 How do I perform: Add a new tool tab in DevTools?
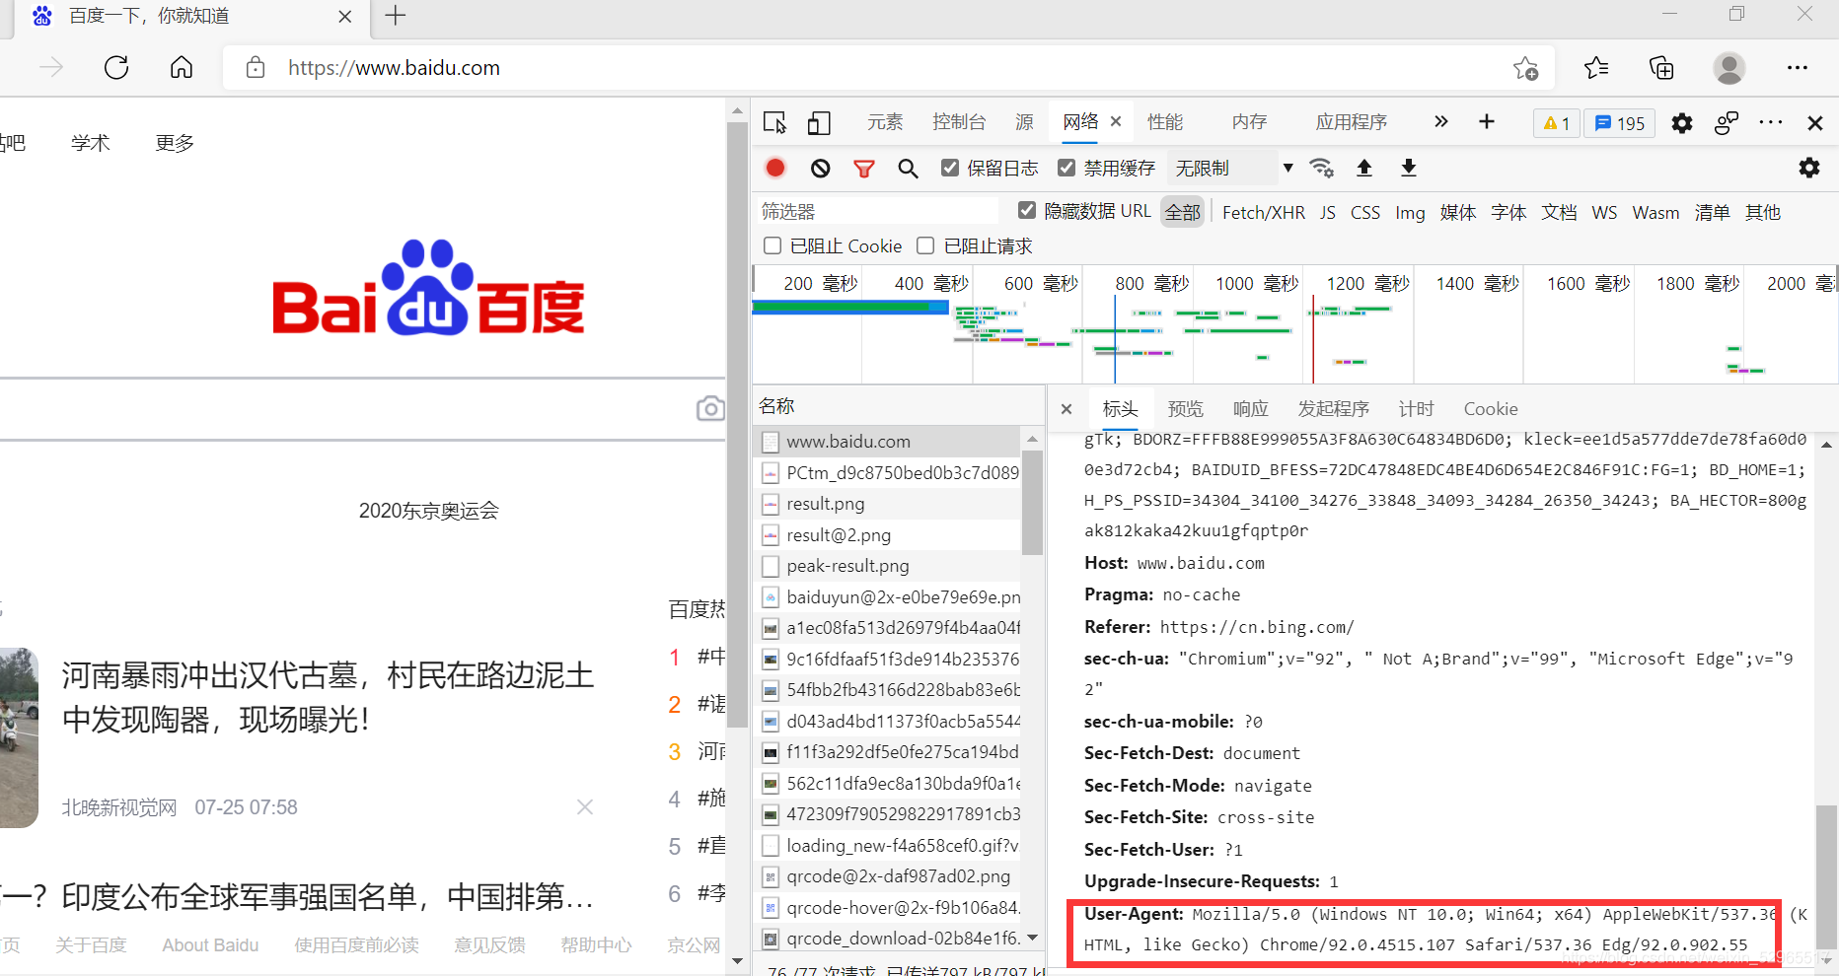(1487, 121)
